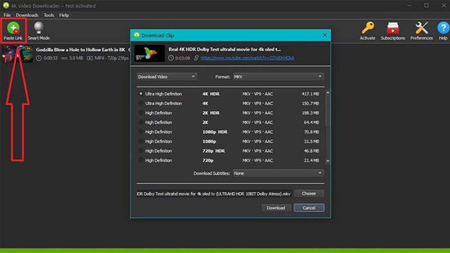Open the Downloads menu
The width and height of the screenshot is (450, 253).
click(x=27, y=15)
